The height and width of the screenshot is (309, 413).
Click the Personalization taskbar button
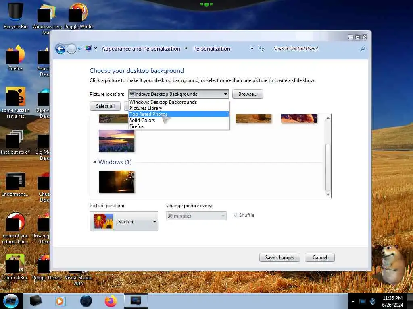point(136,301)
